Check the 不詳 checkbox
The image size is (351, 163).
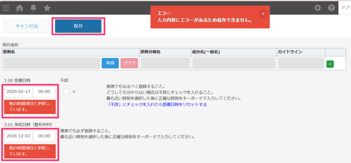(x=67, y=92)
